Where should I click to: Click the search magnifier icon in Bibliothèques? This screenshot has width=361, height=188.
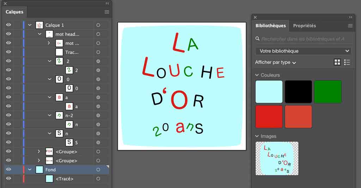click(257, 39)
